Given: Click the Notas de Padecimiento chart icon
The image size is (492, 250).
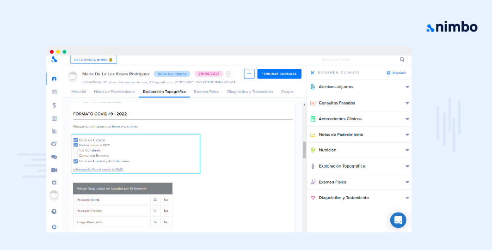Looking at the screenshot, I should click(313, 134).
